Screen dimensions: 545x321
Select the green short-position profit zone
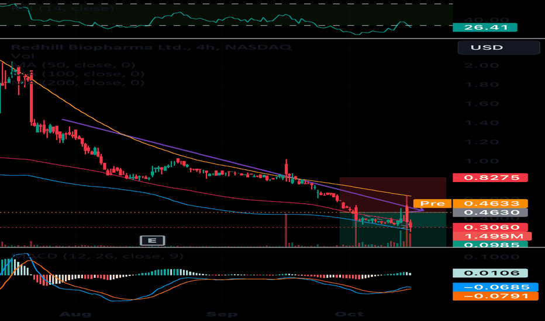click(393, 229)
